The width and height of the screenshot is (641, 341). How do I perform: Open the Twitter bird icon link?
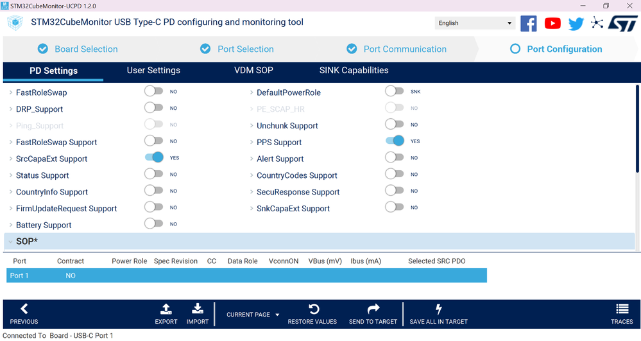576,24
